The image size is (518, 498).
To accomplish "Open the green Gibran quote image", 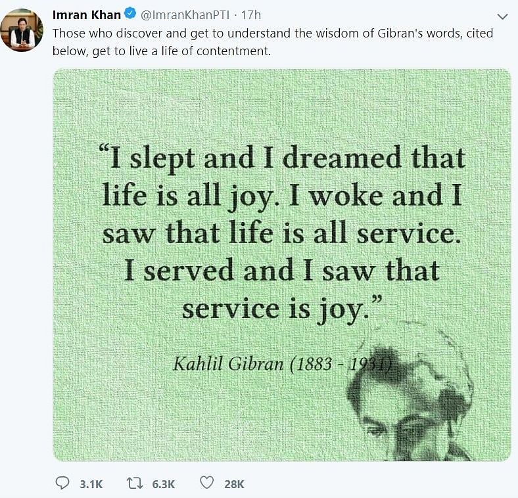I will click(x=282, y=265).
